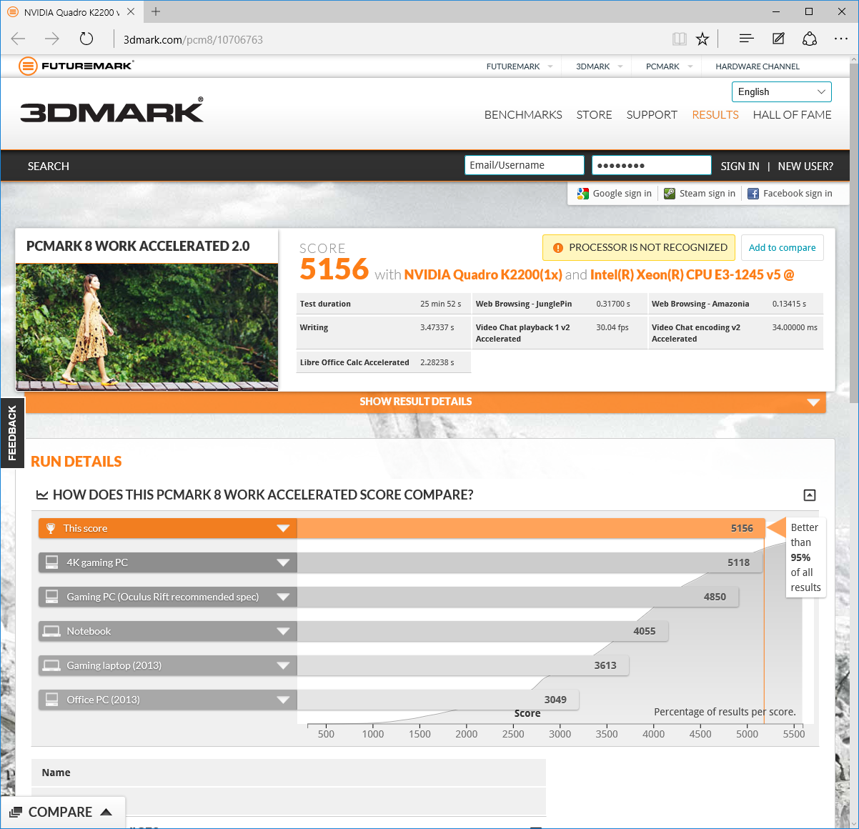
Task: Click the processor warning icon
Action: pos(557,248)
